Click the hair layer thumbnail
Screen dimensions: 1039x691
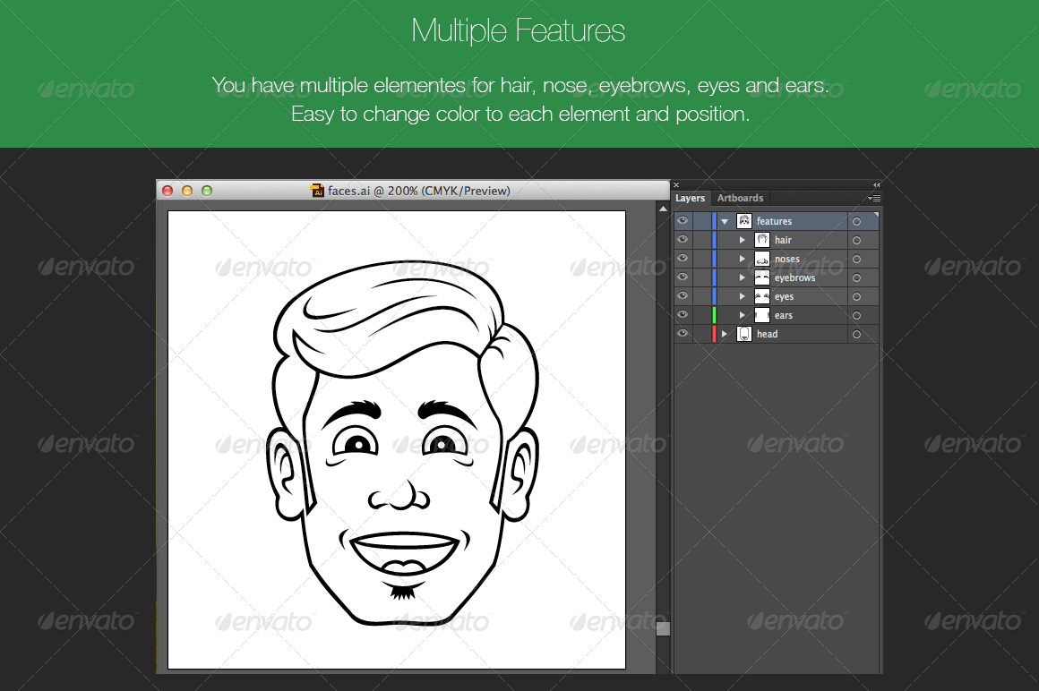pos(762,239)
